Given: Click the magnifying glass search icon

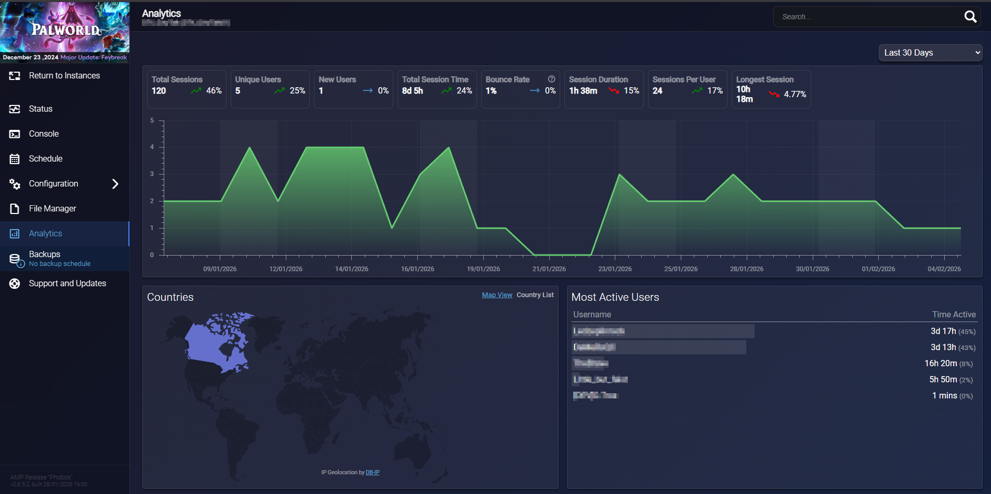Looking at the screenshot, I should pyautogui.click(x=970, y=17).
